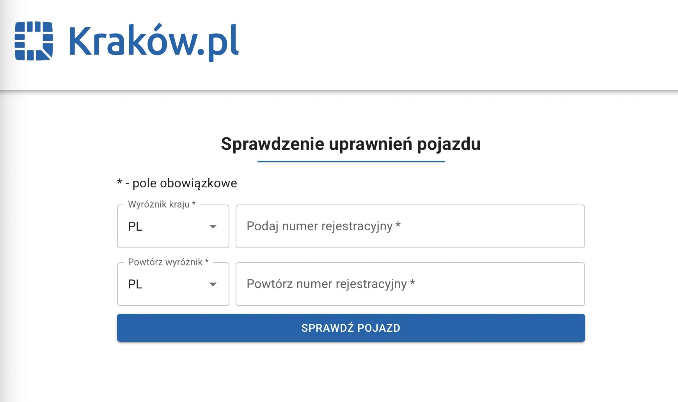Click the Powtórz wyróżnik field label

click(165, 262)
